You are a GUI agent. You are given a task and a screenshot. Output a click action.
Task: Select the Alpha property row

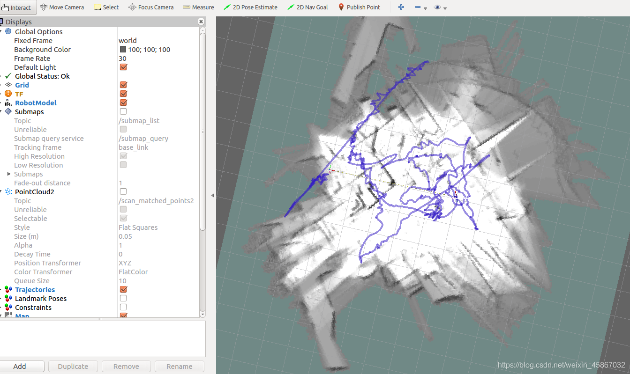tap(100, 245)
